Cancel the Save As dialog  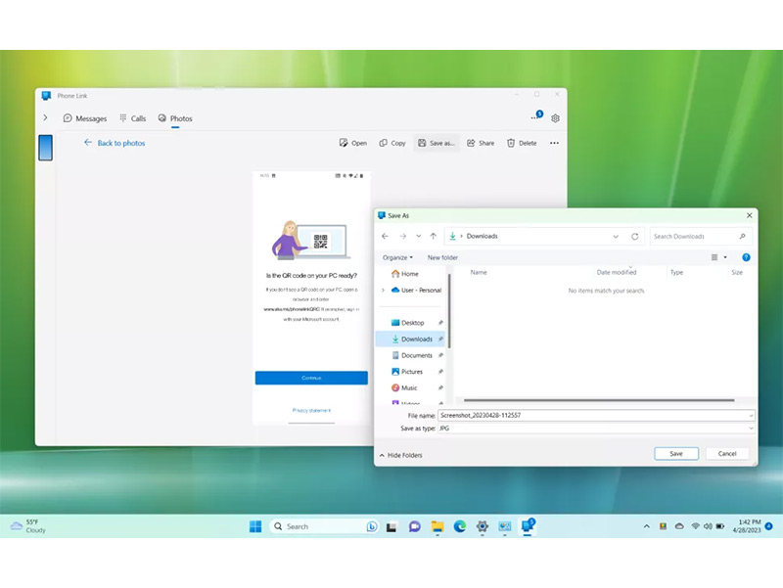(x=727, y=454)
